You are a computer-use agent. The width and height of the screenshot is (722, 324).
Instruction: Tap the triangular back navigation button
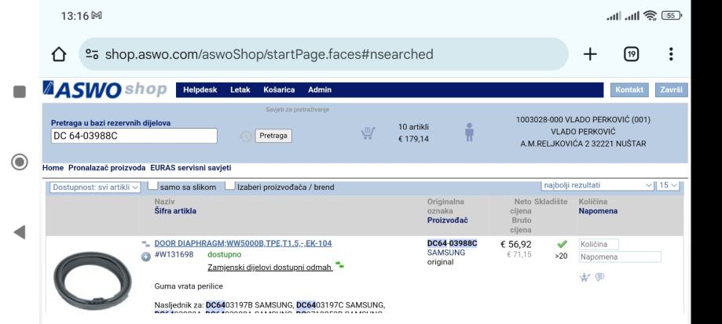coord(20,232)
